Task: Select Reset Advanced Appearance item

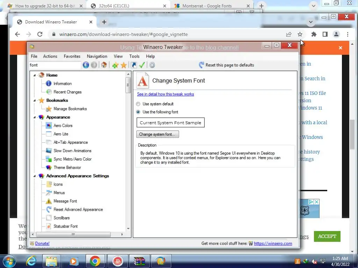Action: click(x=78, y=209)
